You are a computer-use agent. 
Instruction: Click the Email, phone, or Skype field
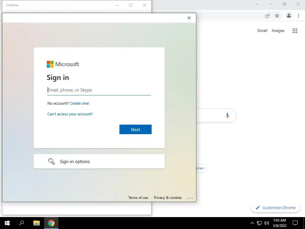pyautogui.click(x=99, y=90)
